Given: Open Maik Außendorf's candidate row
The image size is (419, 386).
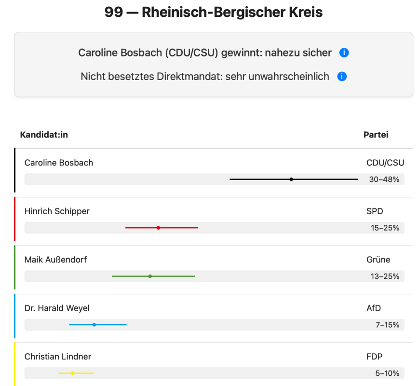Looking at the screenshot, I should point(56,260).
